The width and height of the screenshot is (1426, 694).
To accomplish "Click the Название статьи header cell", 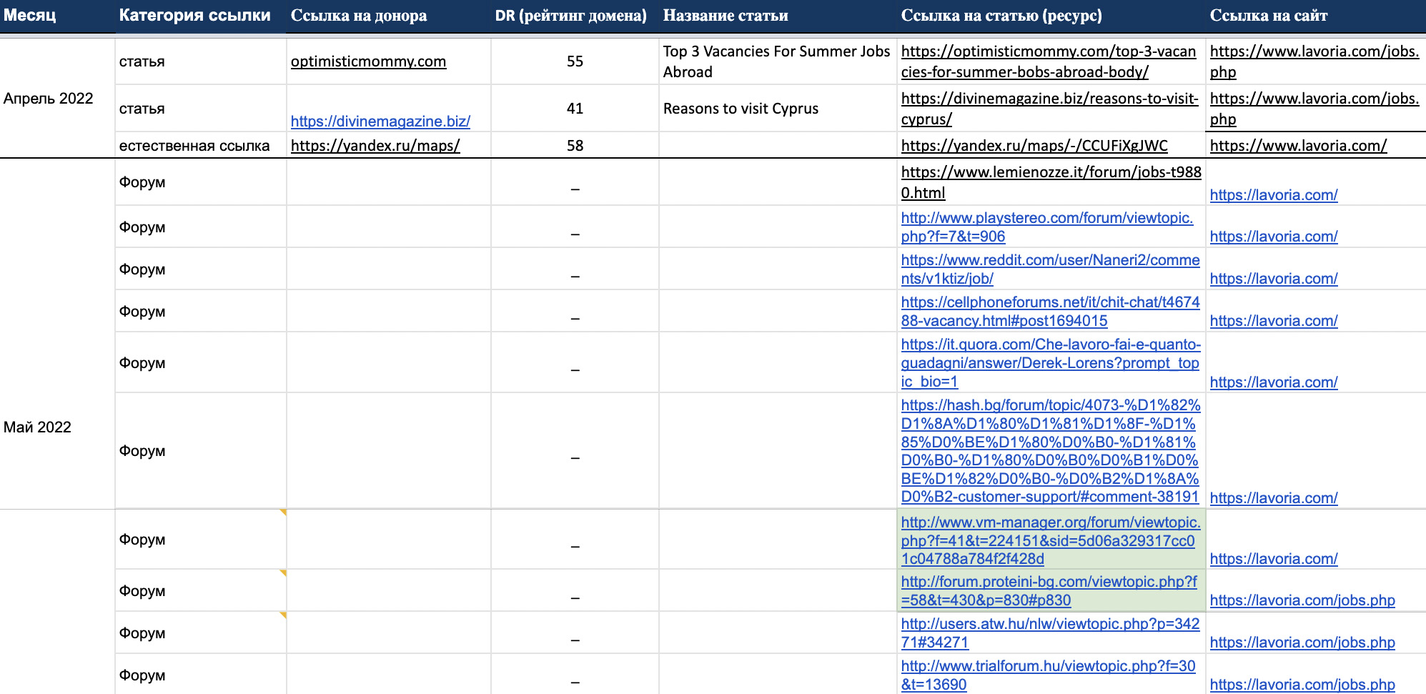I will tap(778, 16).
